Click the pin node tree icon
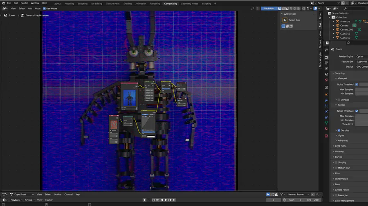The image size is (368, 206). point(253,9)
